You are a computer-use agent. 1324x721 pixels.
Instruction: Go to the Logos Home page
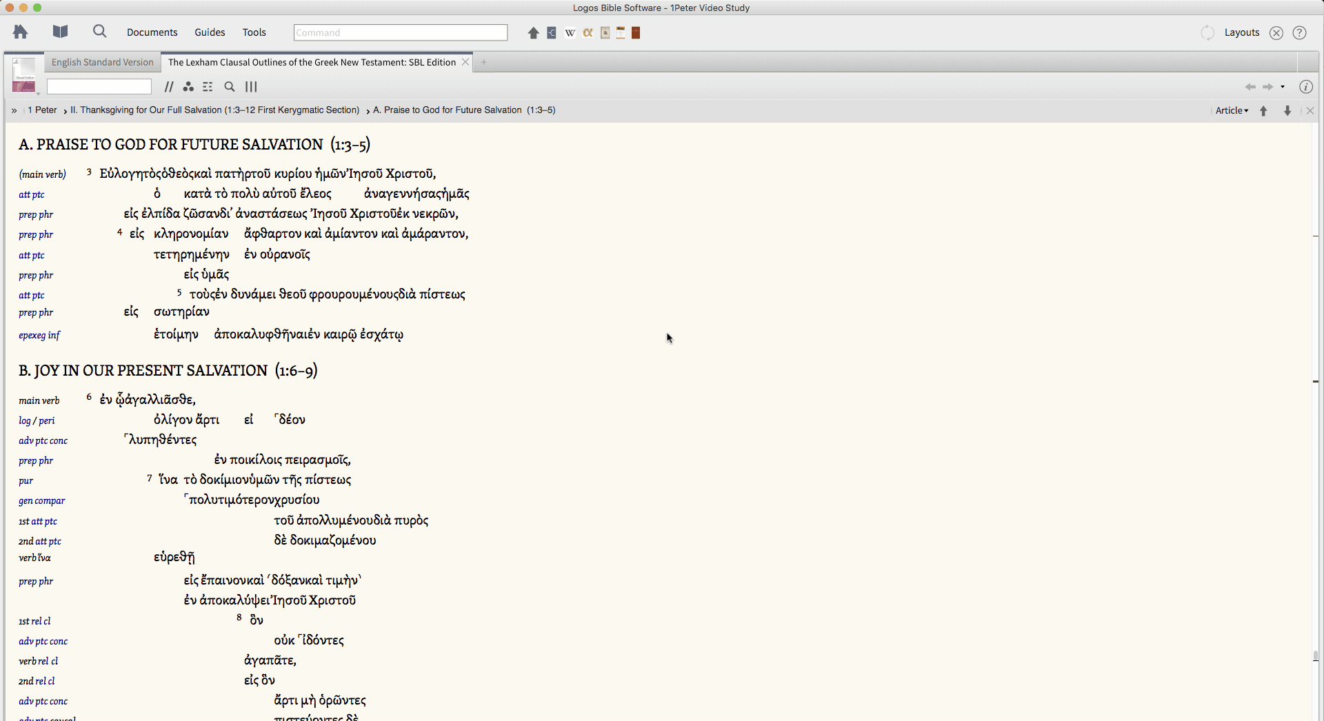coord(20,32)
